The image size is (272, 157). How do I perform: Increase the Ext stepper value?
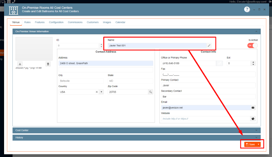[x=253, y=62]
